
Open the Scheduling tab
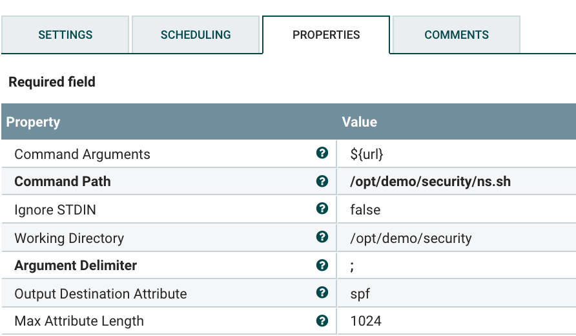click(196, 35)
